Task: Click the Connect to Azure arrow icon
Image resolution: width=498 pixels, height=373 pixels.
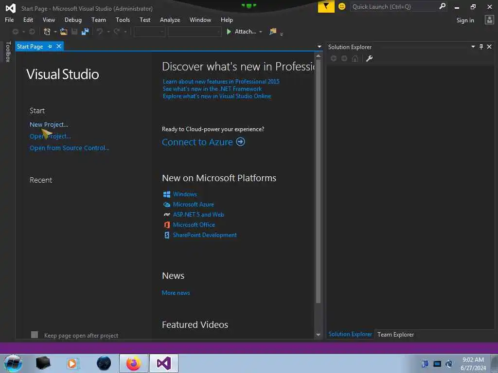Action: point(241,142)
